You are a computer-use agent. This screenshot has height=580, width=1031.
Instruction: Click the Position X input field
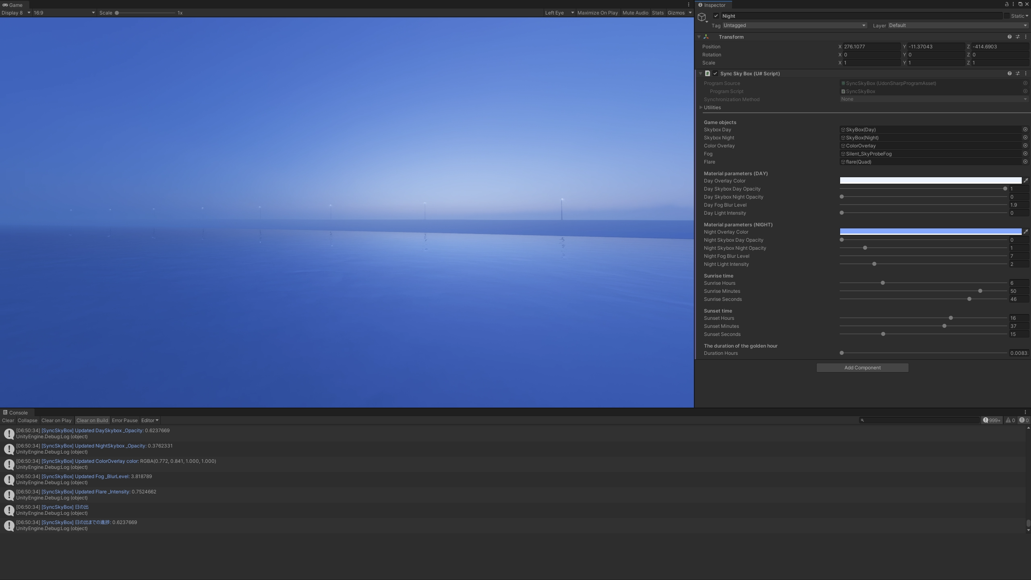click(x=872, y=46)
